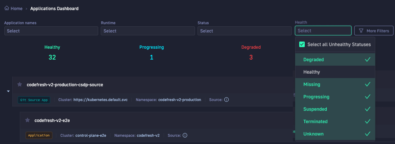The width and height of the screenshot is (395, 144).
Task: Click the funnel icon in More Filters
Action: (361, 31)
